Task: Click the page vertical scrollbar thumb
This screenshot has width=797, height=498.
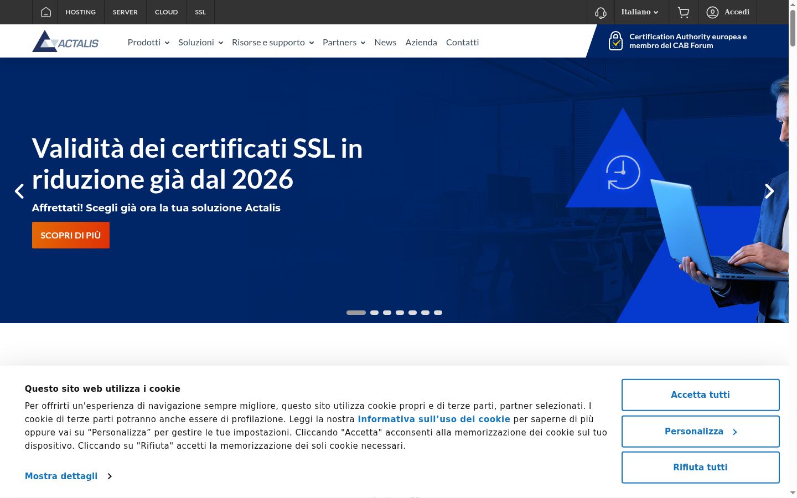Action: pyautogui.click(x=793, y=28)
